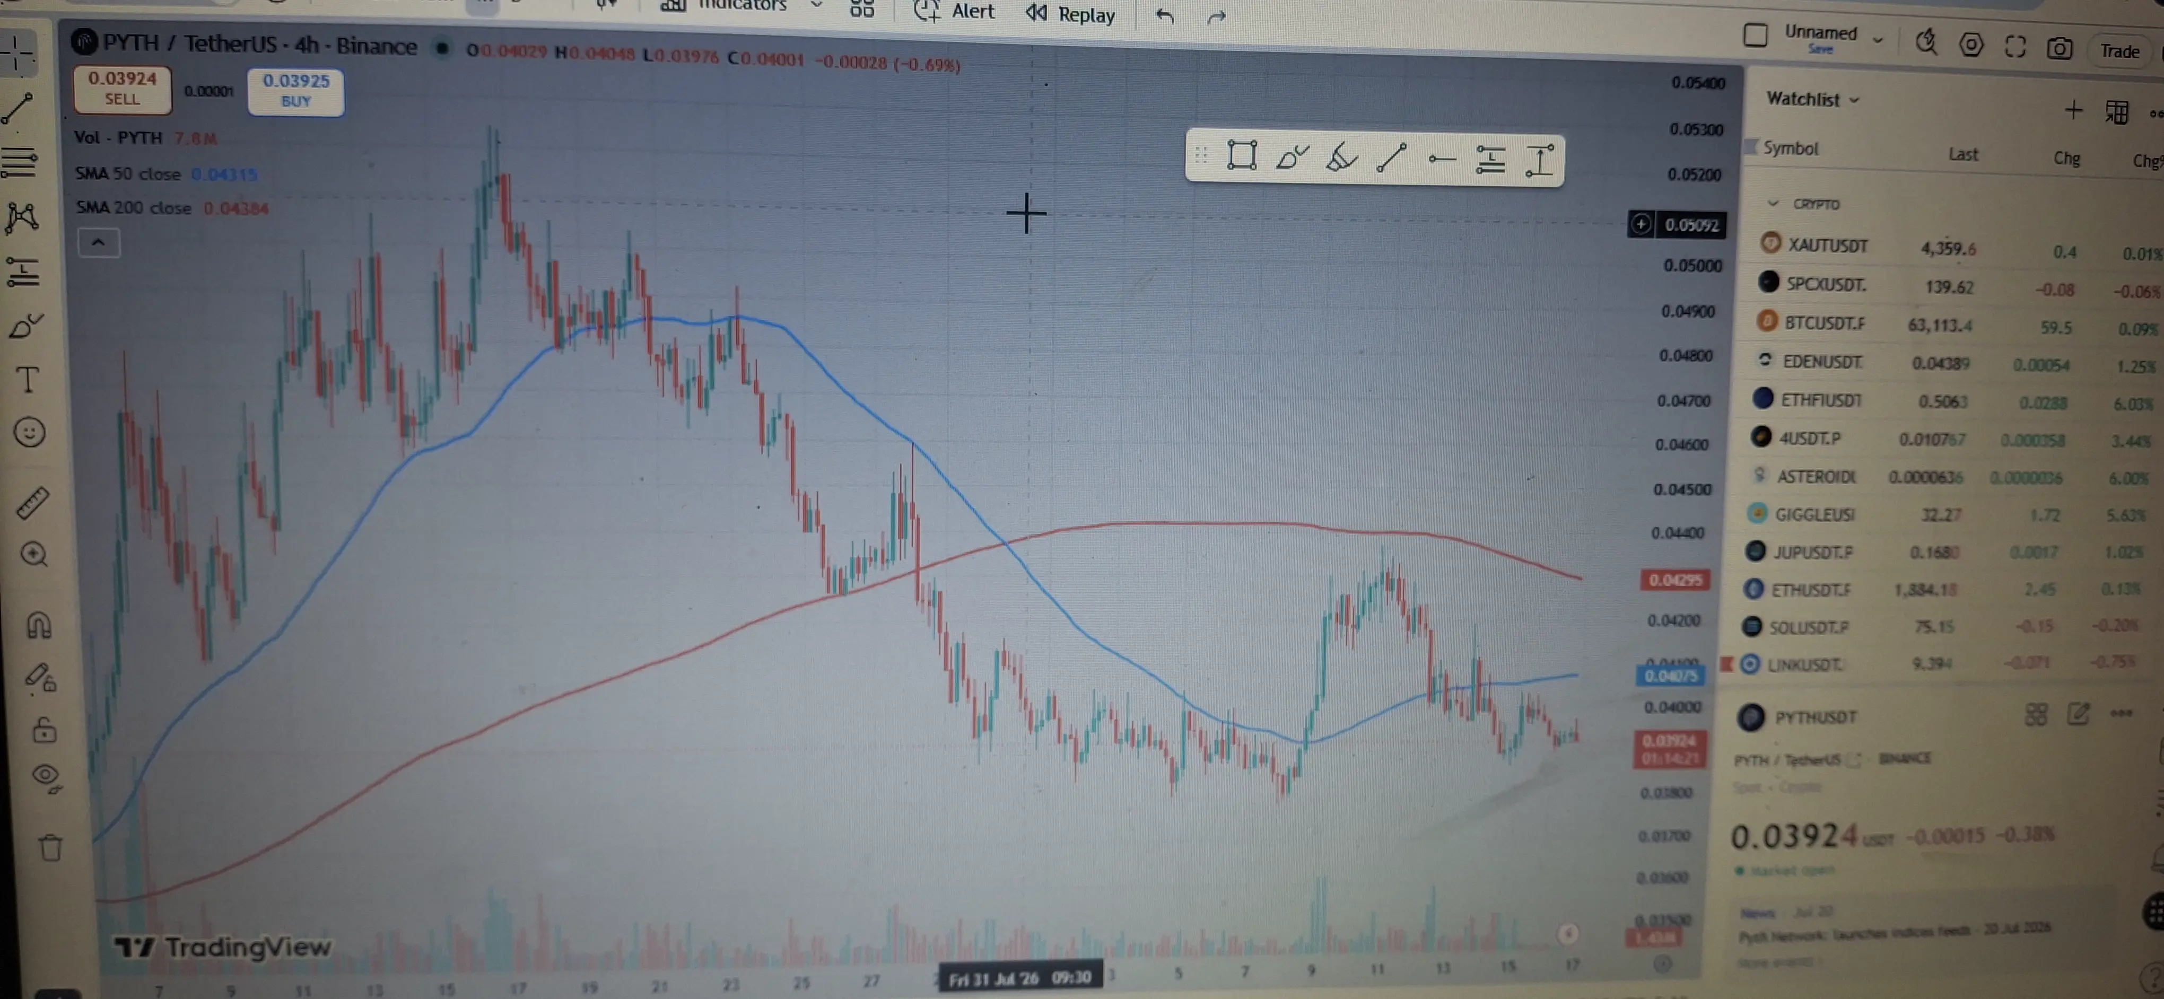The image size is (2164, 999).
Task: Take a chart snapshot with camera
Action: pyautogui.click(x=2059, y=49)
